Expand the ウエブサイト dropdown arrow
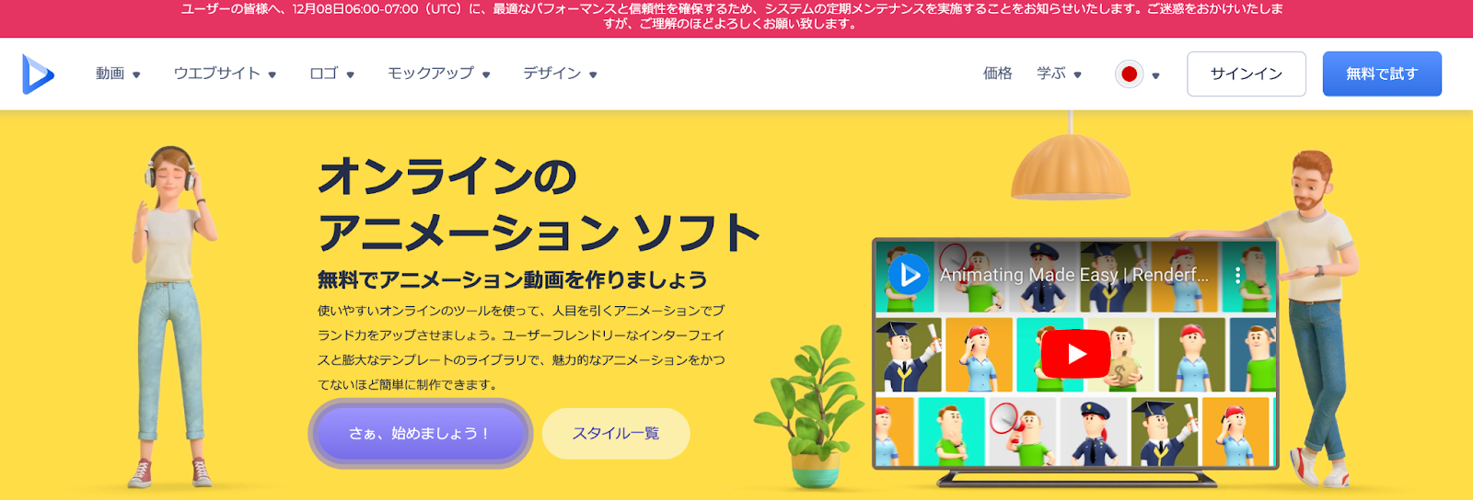The width and height of the screenshot is (1473, 500). [273, 75]
